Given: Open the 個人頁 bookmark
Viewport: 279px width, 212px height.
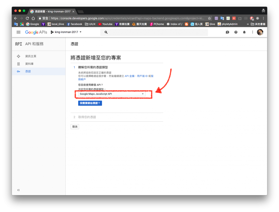Looking at the screenshot, I should [x=197, y=24].
